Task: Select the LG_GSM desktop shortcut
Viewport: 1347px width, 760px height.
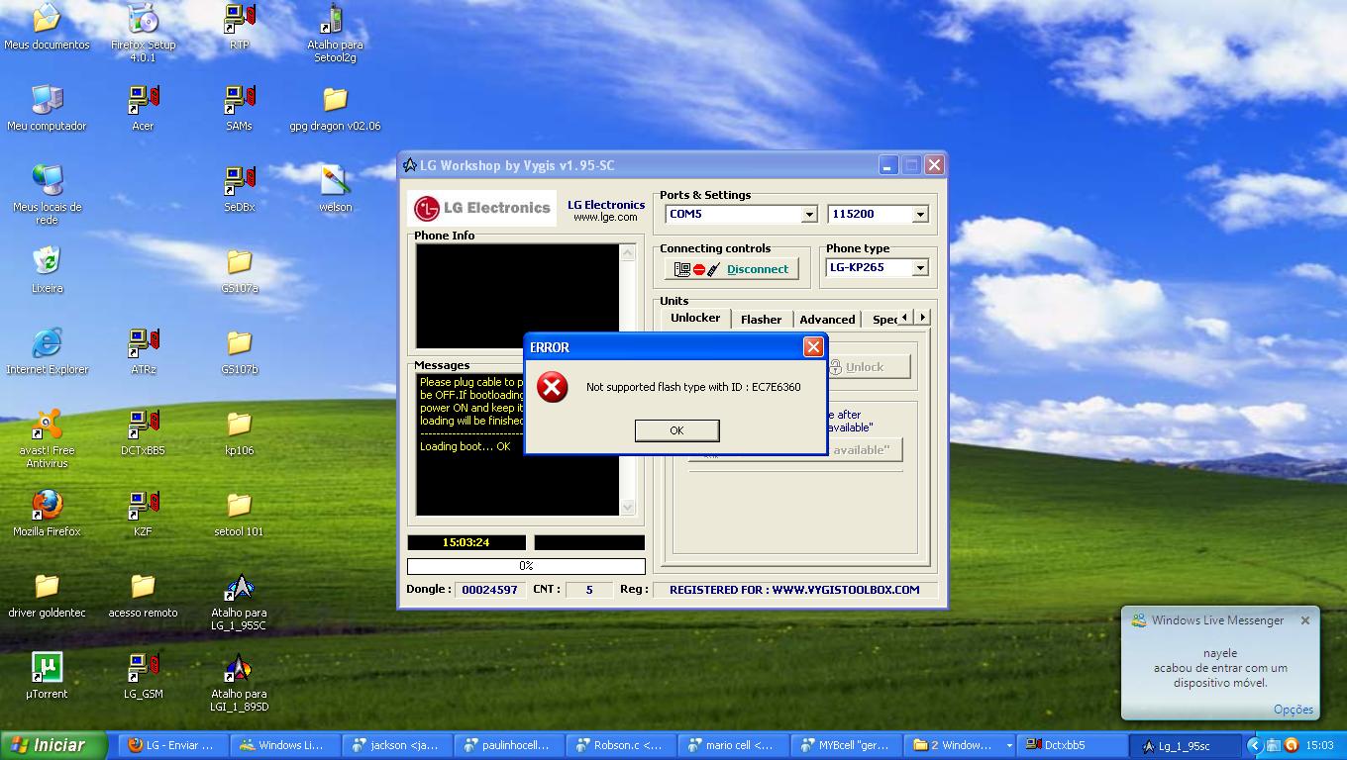Action: click(143, 676)
